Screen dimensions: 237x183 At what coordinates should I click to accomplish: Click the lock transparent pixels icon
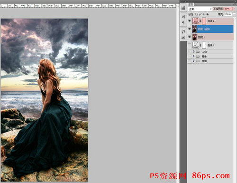[197, 14]
